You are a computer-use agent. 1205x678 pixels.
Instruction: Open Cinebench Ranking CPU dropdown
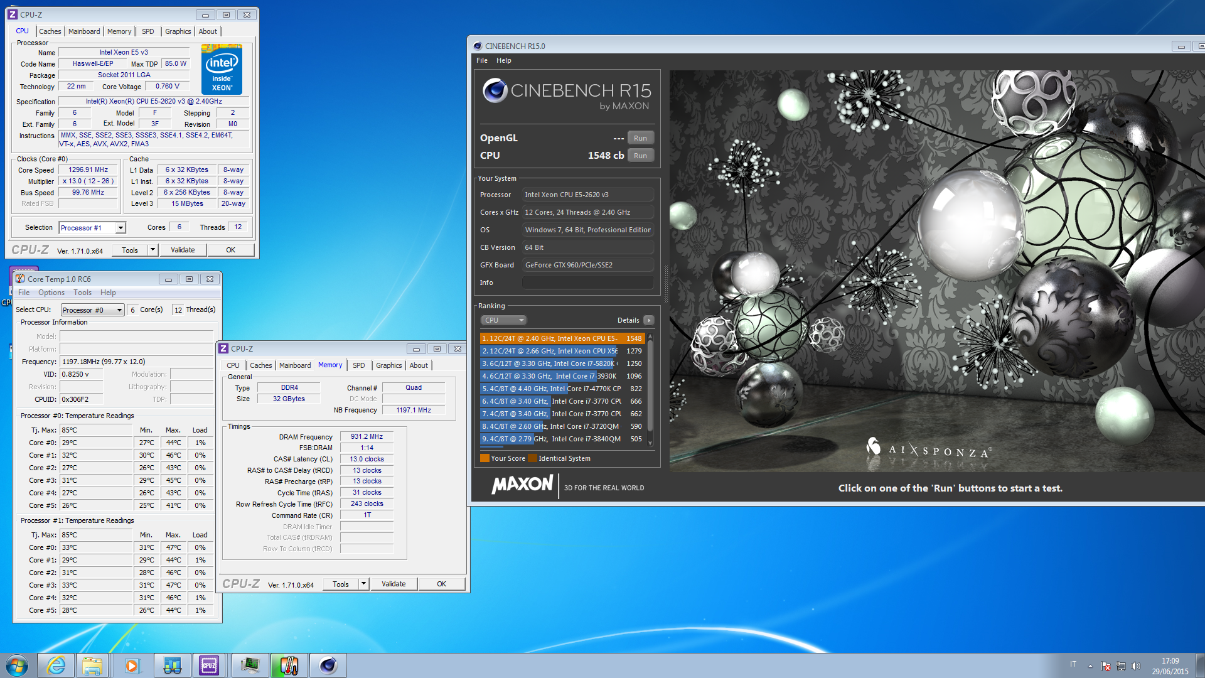(503, 320)
